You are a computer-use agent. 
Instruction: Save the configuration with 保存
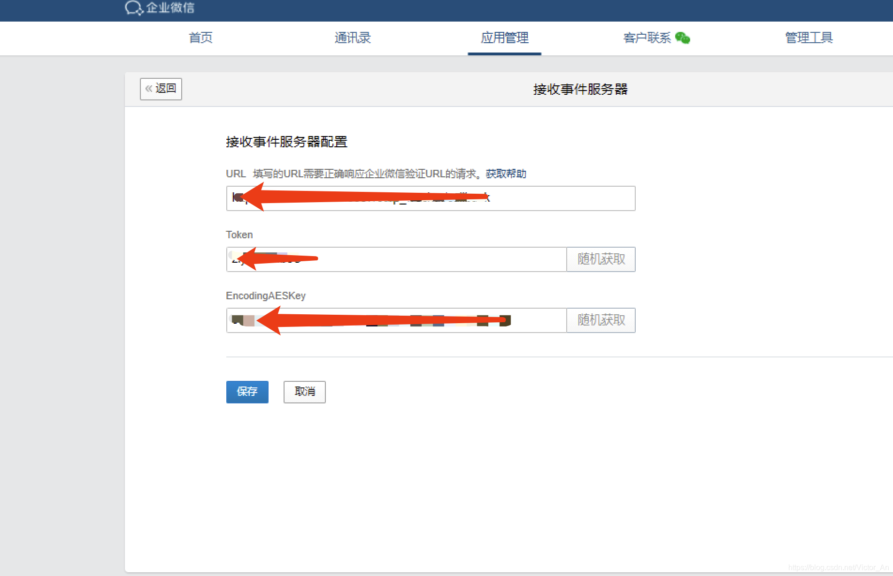[x=247, y=392]
